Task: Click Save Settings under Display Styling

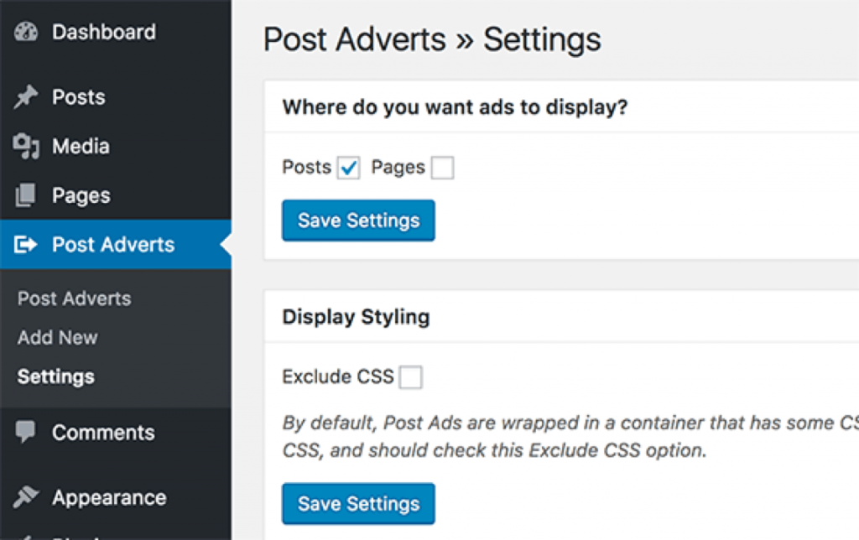Action: tap(358, 503)
